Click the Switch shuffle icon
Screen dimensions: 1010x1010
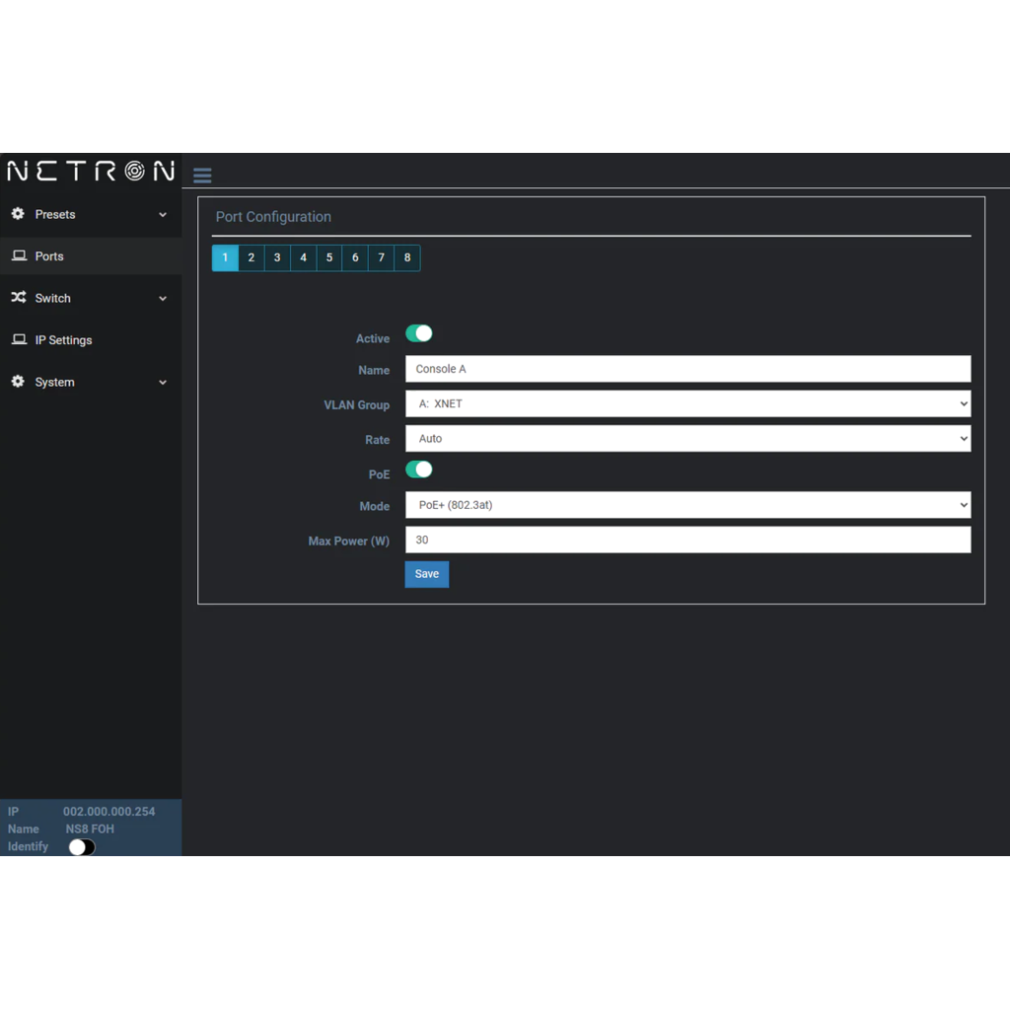coord(18,298)
